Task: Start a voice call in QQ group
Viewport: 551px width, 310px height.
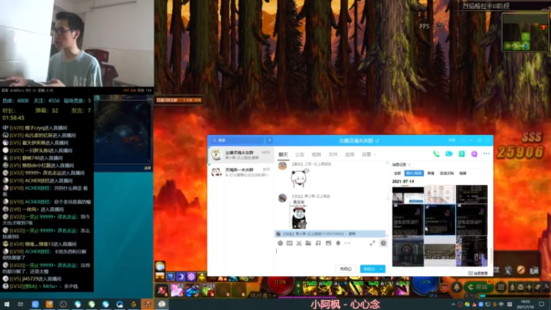Action: 436,154
